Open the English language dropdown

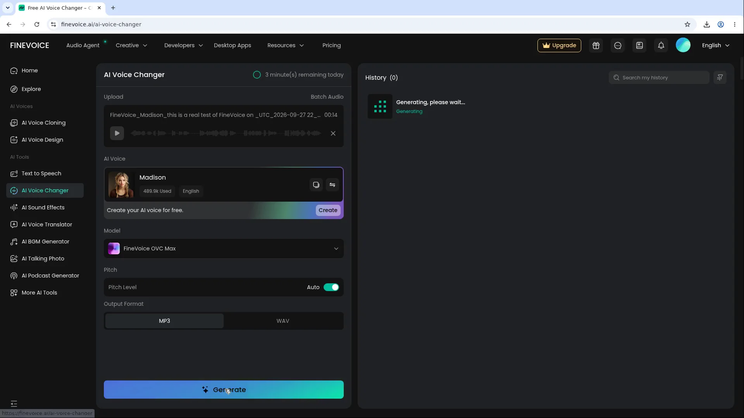coord(716,45)
